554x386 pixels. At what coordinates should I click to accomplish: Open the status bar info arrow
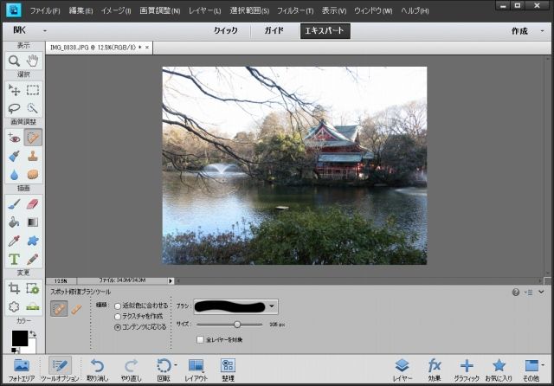point(171,281)
